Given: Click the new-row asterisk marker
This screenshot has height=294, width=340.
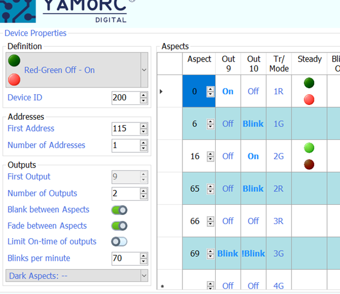Looking at the screenshot, I should coord(162,287).
